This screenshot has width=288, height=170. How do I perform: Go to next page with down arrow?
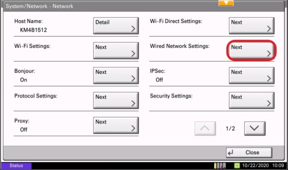255,129
